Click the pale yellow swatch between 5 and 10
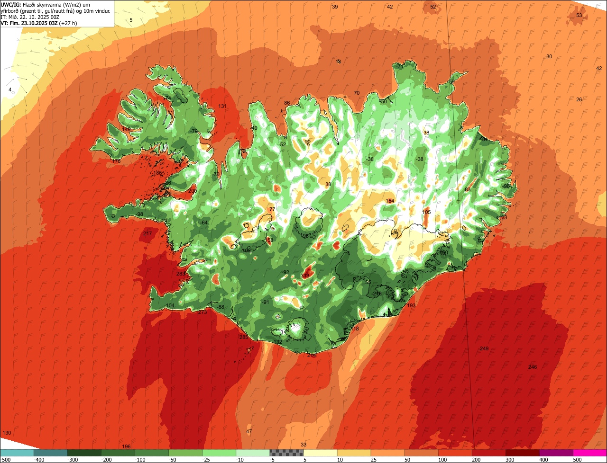Viewport: 607px width, 463px height. 320,453
